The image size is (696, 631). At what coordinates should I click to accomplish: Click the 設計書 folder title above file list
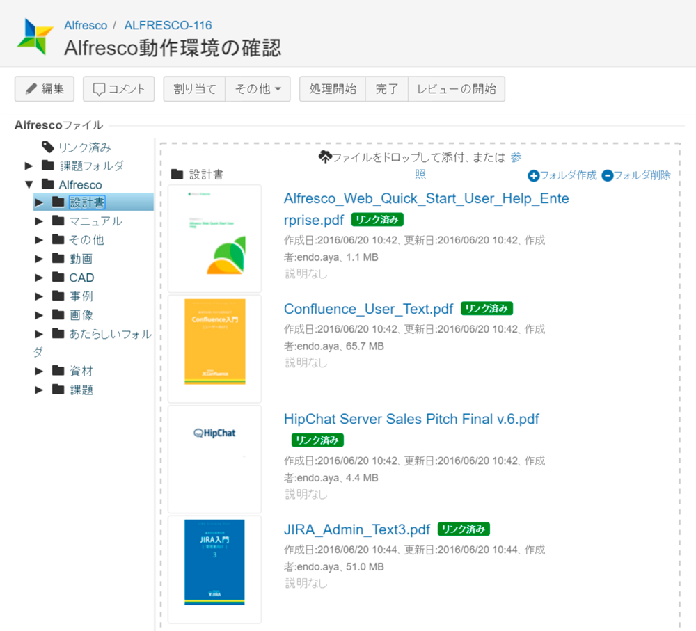pyautogui.click(x=207, y=175)
